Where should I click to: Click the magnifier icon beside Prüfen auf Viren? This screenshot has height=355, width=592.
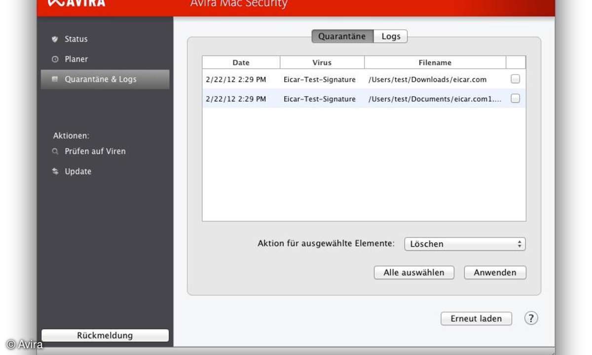55,151
